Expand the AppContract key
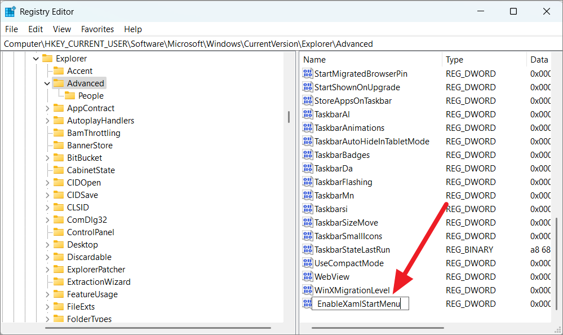The height and width of the screenshot is (335, 563). pyautogui.click(x=47, y=108)
